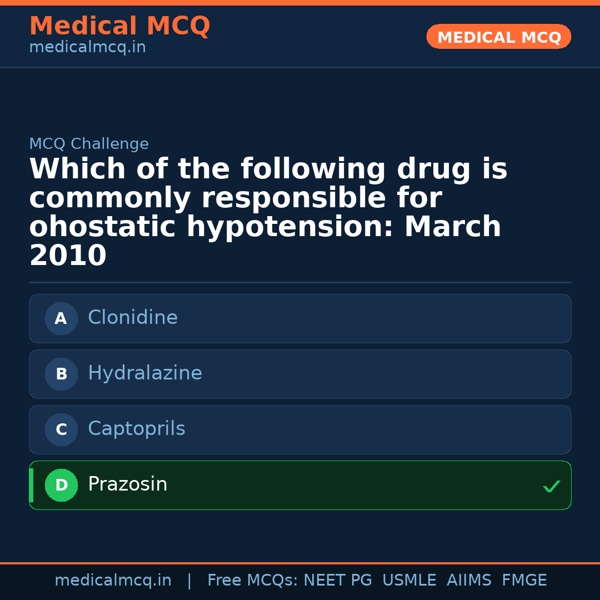
Task: Select the Captoprils answer option
Action: [300, 429]
